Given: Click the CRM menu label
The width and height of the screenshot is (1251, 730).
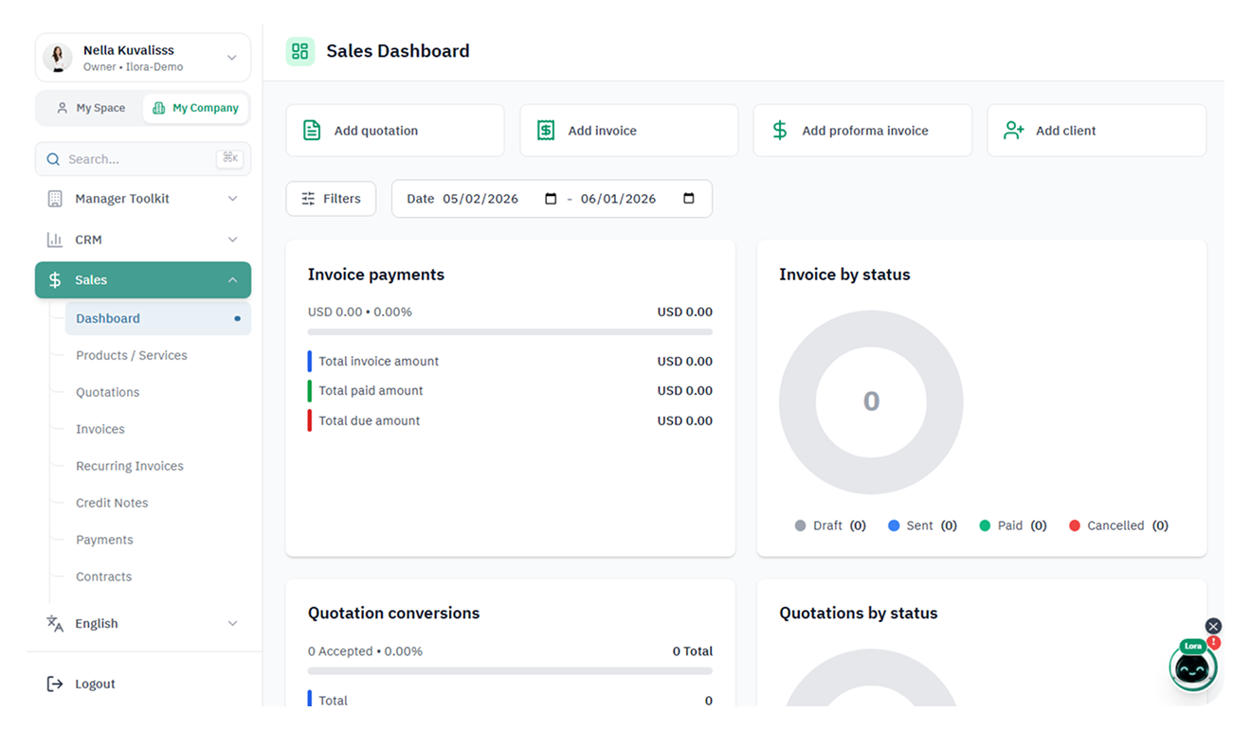Looking at the screenshot, I should tap(88, 240).
